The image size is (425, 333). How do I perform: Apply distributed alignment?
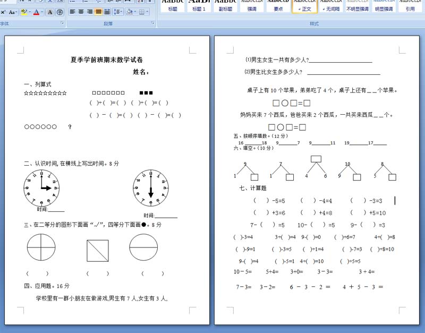(x=107, y=12)
